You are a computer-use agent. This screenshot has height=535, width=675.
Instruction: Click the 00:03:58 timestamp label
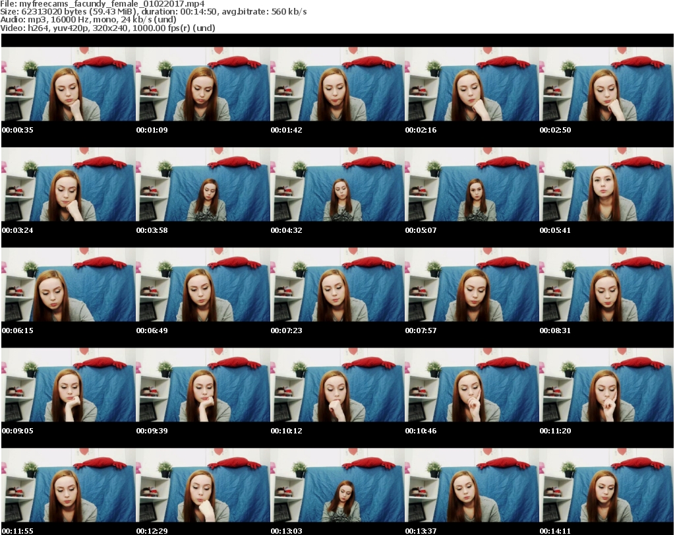(x=152, y=230)
